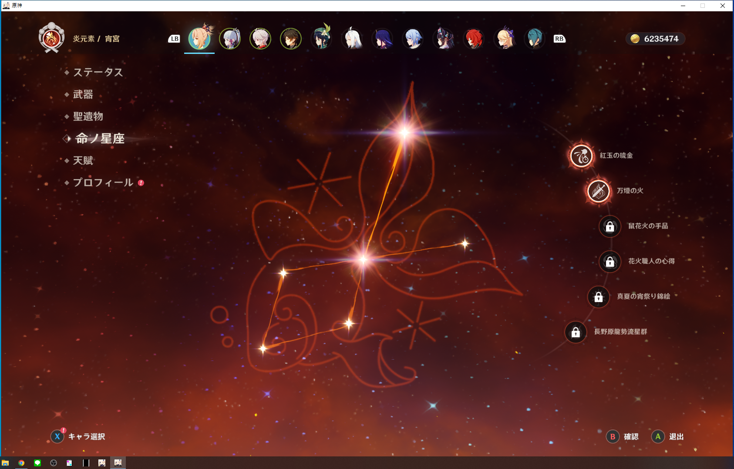This screenshot has height=469, width=734.
Task: Switch to the white-haired Shenhe portrait
Action: 352,39
